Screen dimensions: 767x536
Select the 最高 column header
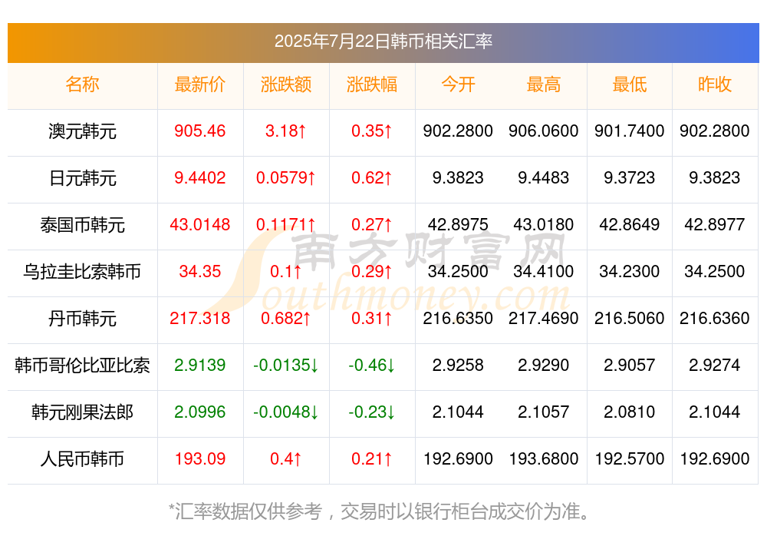544,84
